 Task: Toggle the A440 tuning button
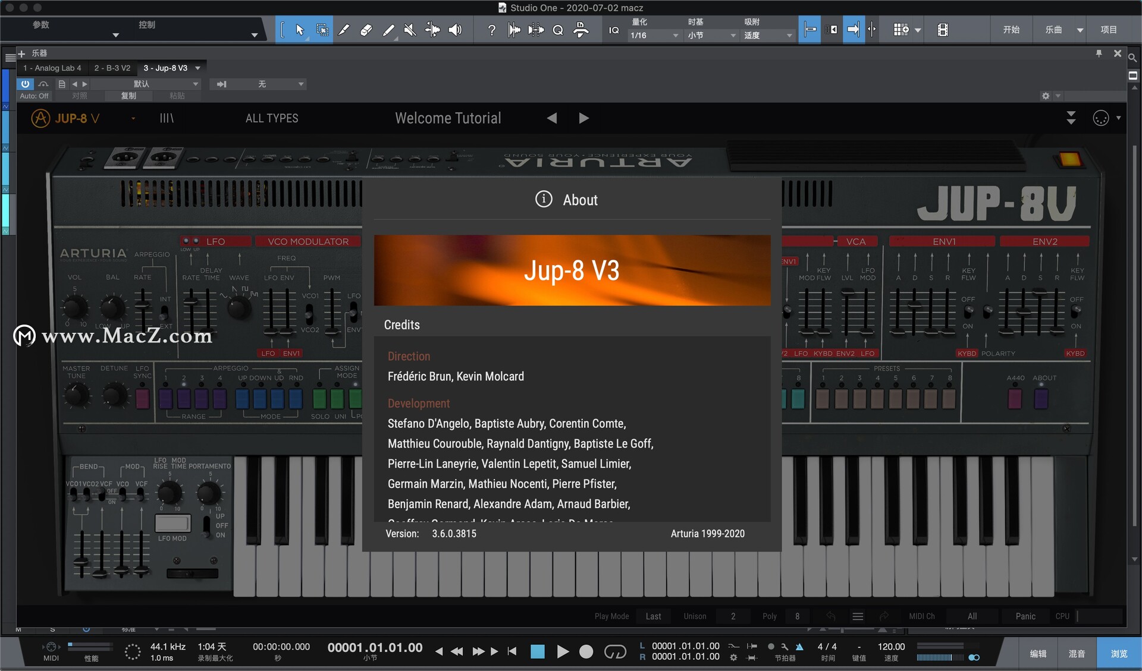point(1015,399)
